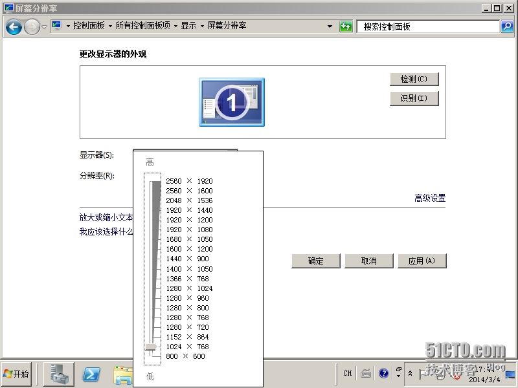Screen dimensions: 518x388
Task: Select resolution 800 × 600
Action: [x=185, y=356]
